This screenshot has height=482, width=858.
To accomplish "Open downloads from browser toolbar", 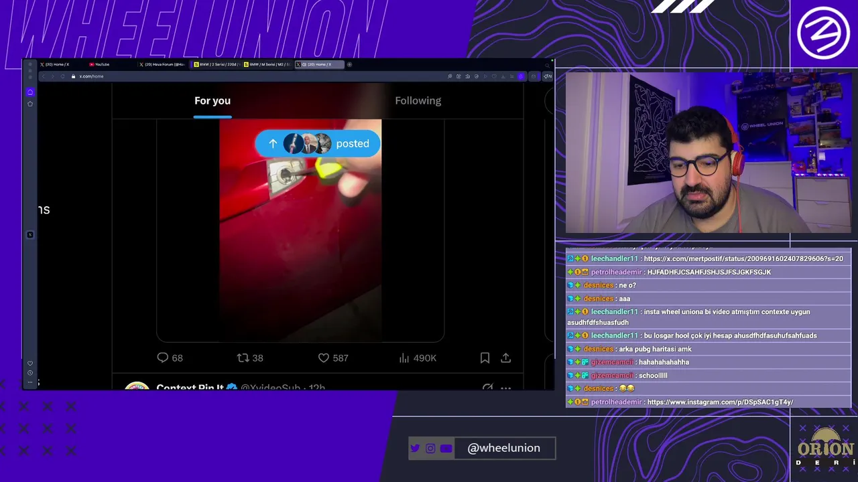I will (503, 76).
